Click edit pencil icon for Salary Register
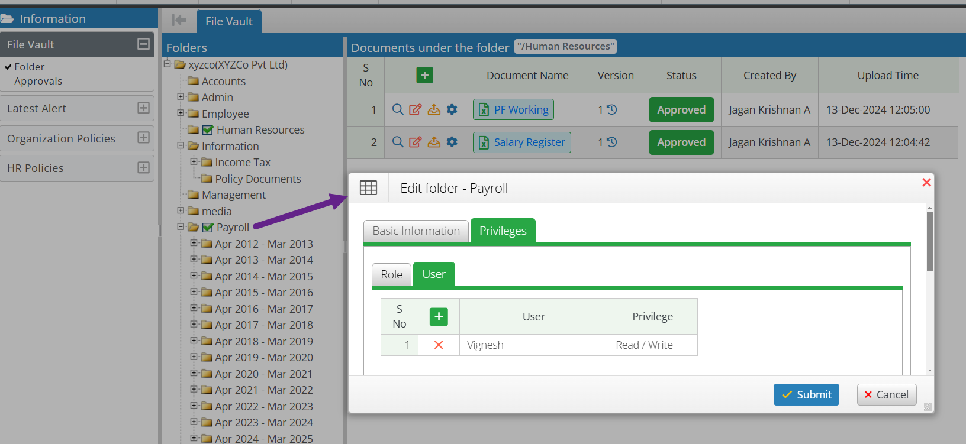 tap(416, 142)
